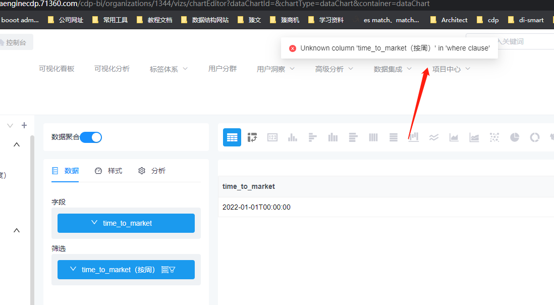Expand the time_to_market field dropdown
Viewport: 554px width, 305px height.
[x=94, y=223]
